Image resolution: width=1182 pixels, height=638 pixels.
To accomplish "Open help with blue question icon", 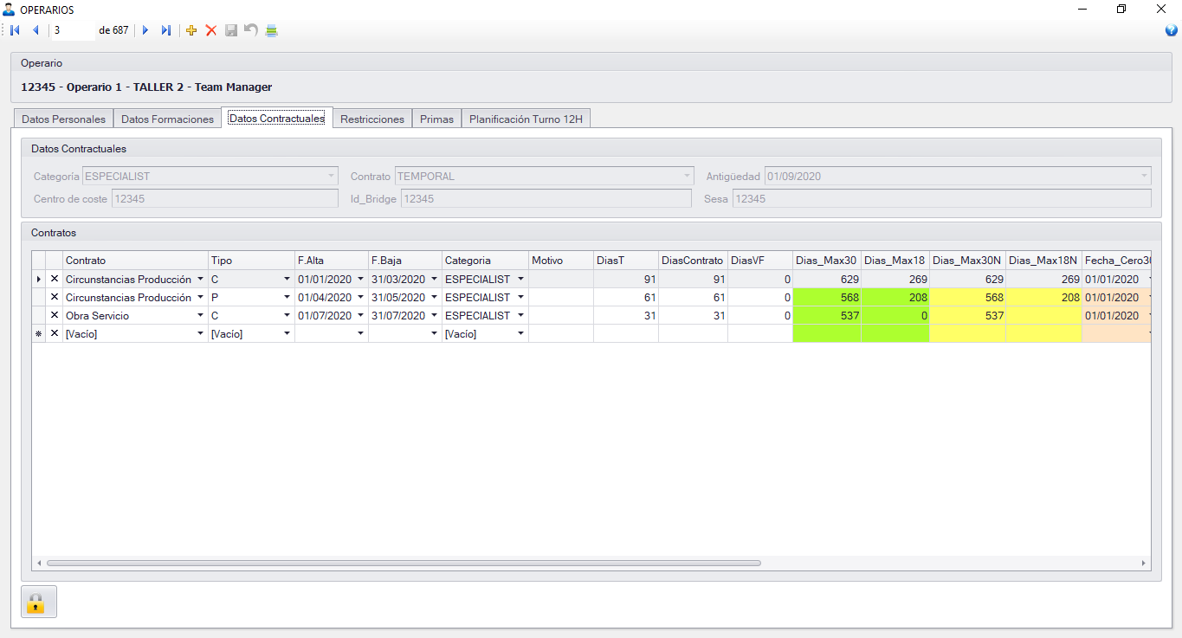I will coord(1171,30).
